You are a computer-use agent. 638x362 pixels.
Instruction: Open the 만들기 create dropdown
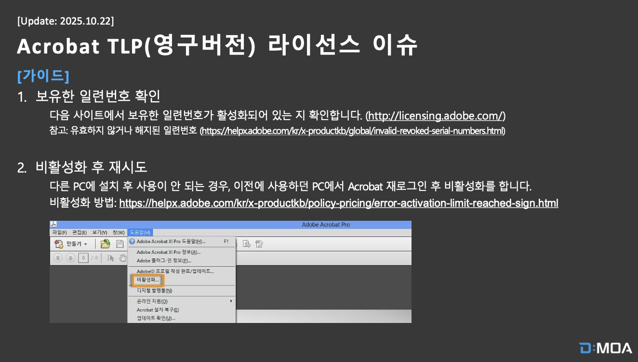coord(71,244)
